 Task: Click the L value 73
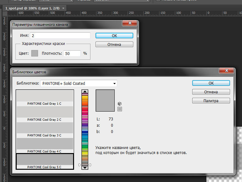tap(111, 119)
